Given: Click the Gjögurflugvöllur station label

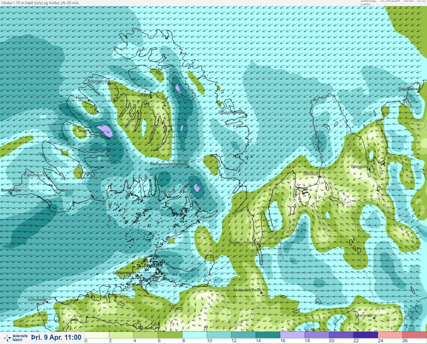Looking at the screenshot, I should click(232, 112).
